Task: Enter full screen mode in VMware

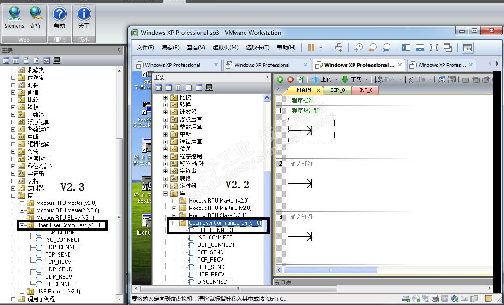Action: click(433, 48)
